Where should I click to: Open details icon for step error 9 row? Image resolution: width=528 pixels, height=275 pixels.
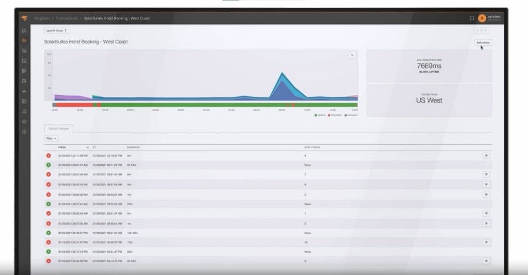[x=486, y=156]
